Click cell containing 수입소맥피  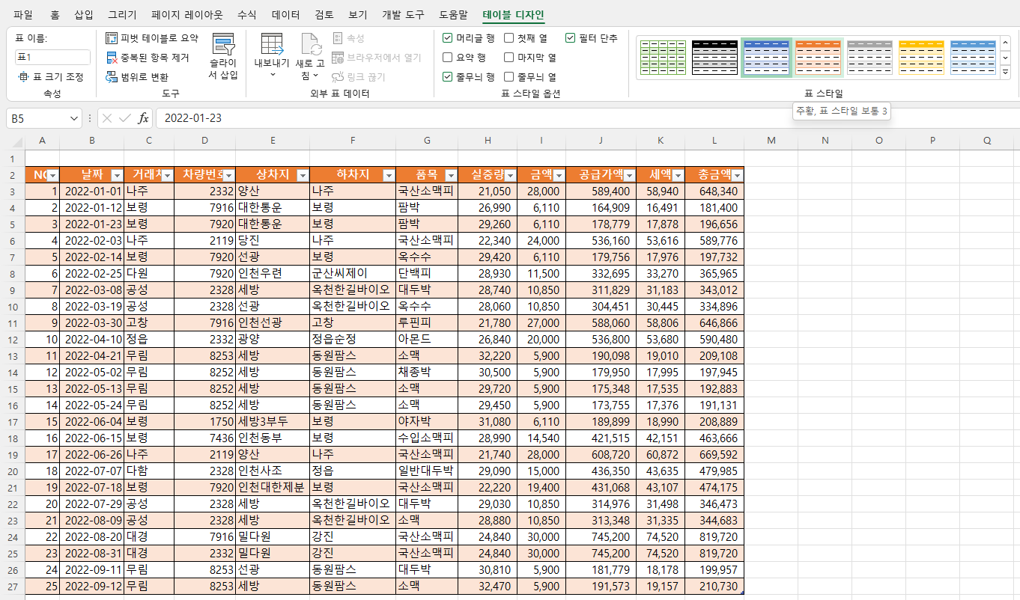click(427, 438)
